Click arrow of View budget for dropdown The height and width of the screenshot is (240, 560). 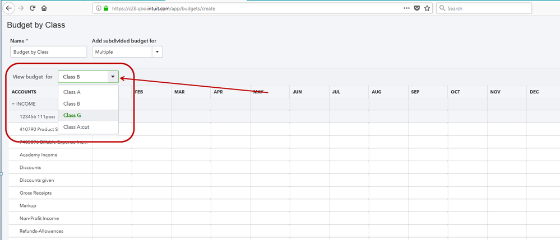click(113, 77)
